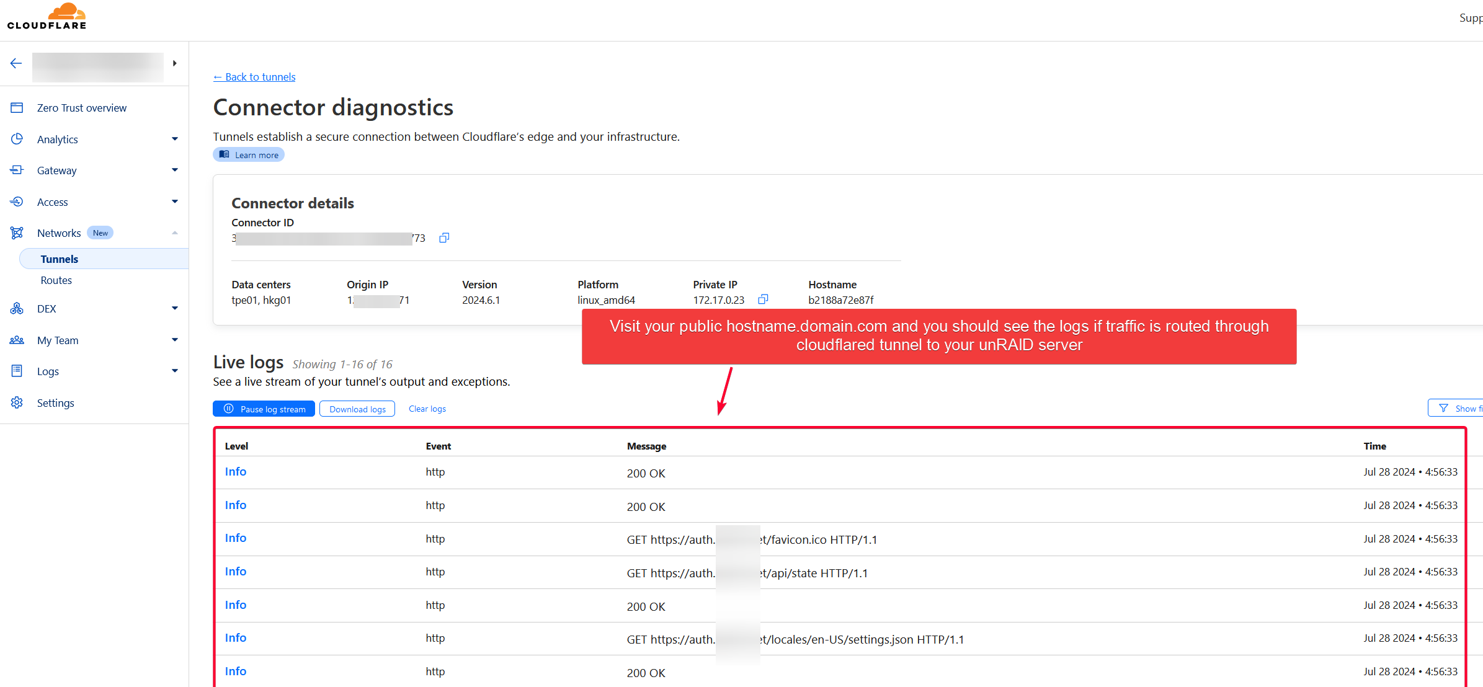Click the Gateway icon
The image size is (1483, 687).
click(x=17, y=170)
